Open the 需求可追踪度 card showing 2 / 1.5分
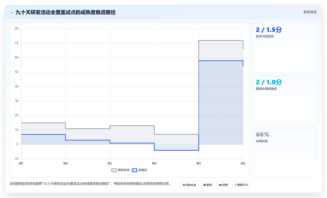The image size is (327, 198). (x=285, y=48)
